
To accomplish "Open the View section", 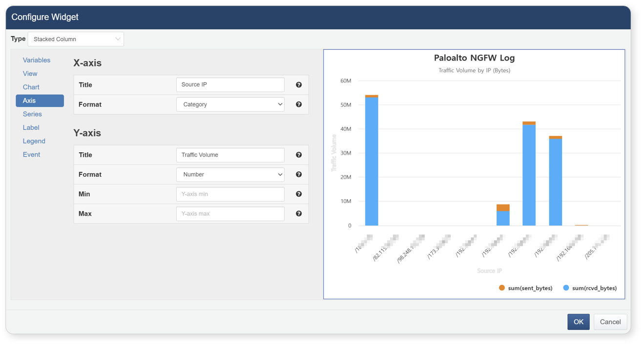I will pos(30,74).
